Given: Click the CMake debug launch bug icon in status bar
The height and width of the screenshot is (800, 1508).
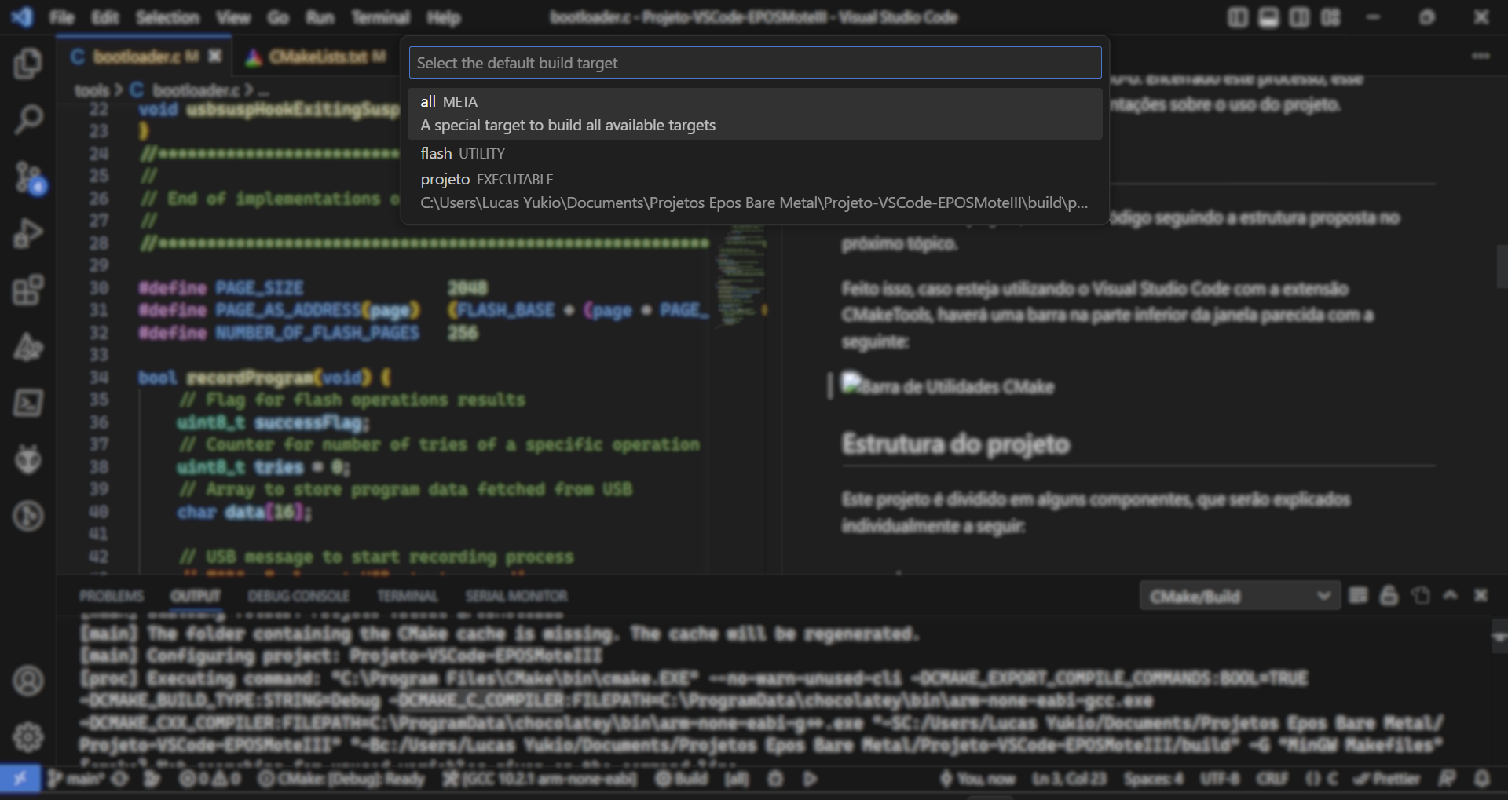Looking at the screenshot, I should (x=775, y=779).
